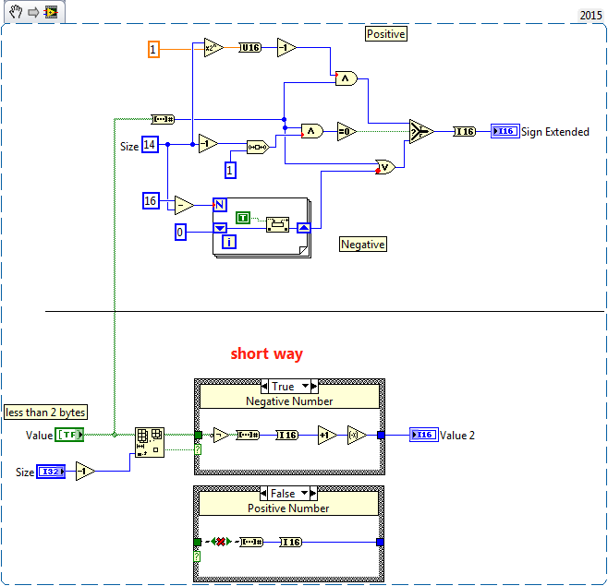The height and width of the screenshot is (586, 608).
Task: Select the Equal To 0 comparison node
Action: click(347, 131)
